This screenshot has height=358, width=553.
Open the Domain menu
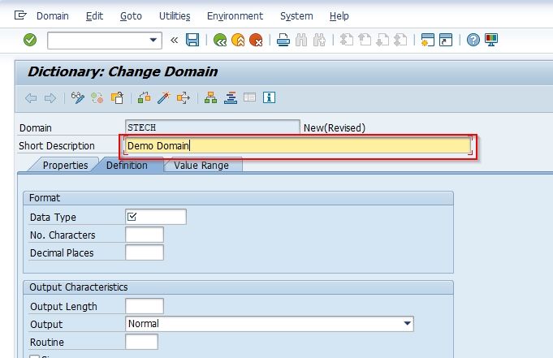click(53, 16)
